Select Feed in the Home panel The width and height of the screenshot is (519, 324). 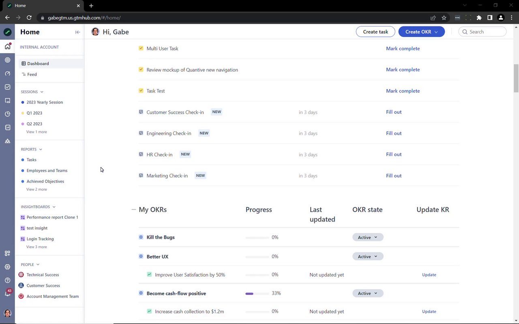[x=32, y=75]
